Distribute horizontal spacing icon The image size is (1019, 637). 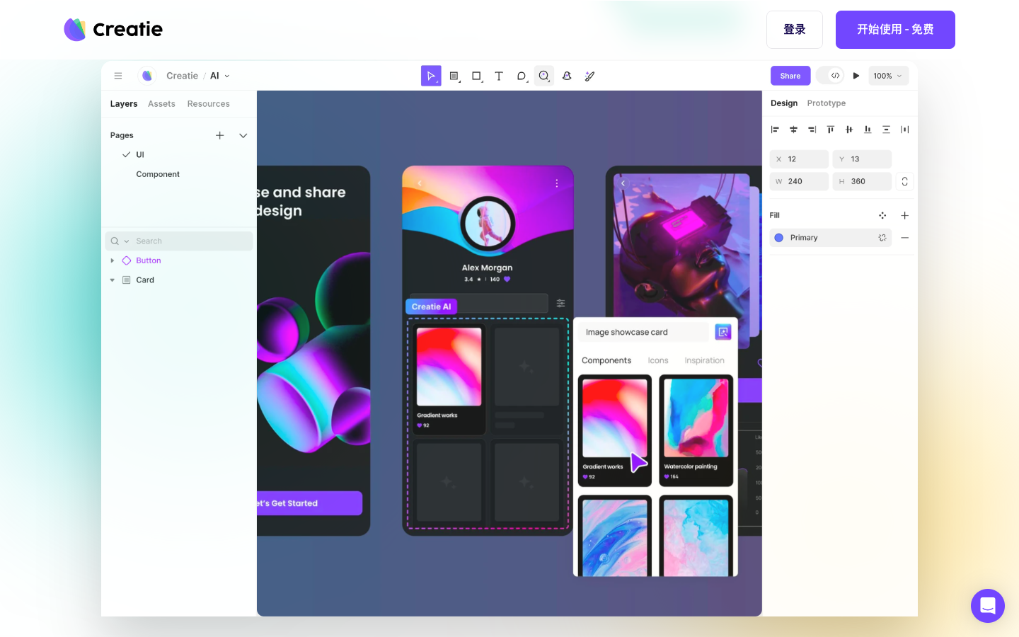tap(904, 130)
